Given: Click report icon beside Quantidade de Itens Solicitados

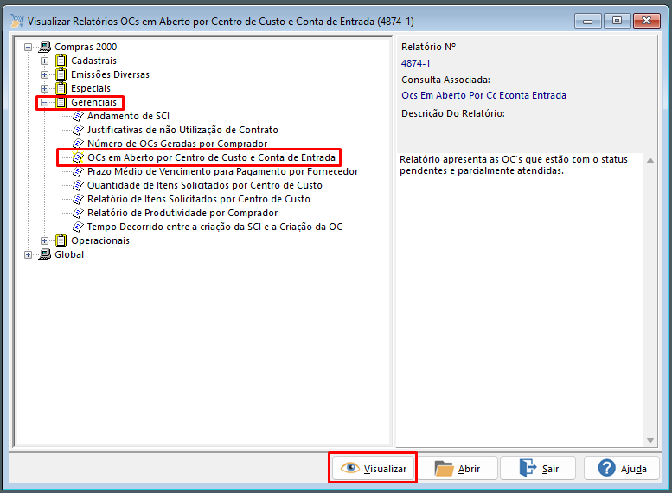Looking at the screenshot, I should 78,185.
